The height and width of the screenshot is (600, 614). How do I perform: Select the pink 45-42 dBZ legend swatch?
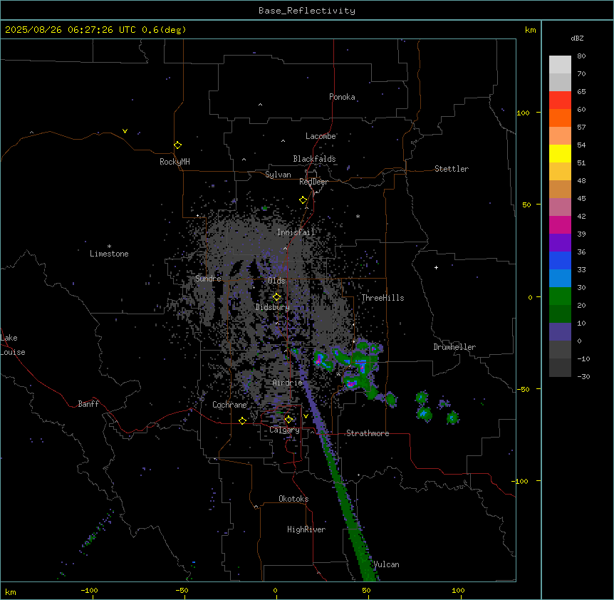click(560, 207)
